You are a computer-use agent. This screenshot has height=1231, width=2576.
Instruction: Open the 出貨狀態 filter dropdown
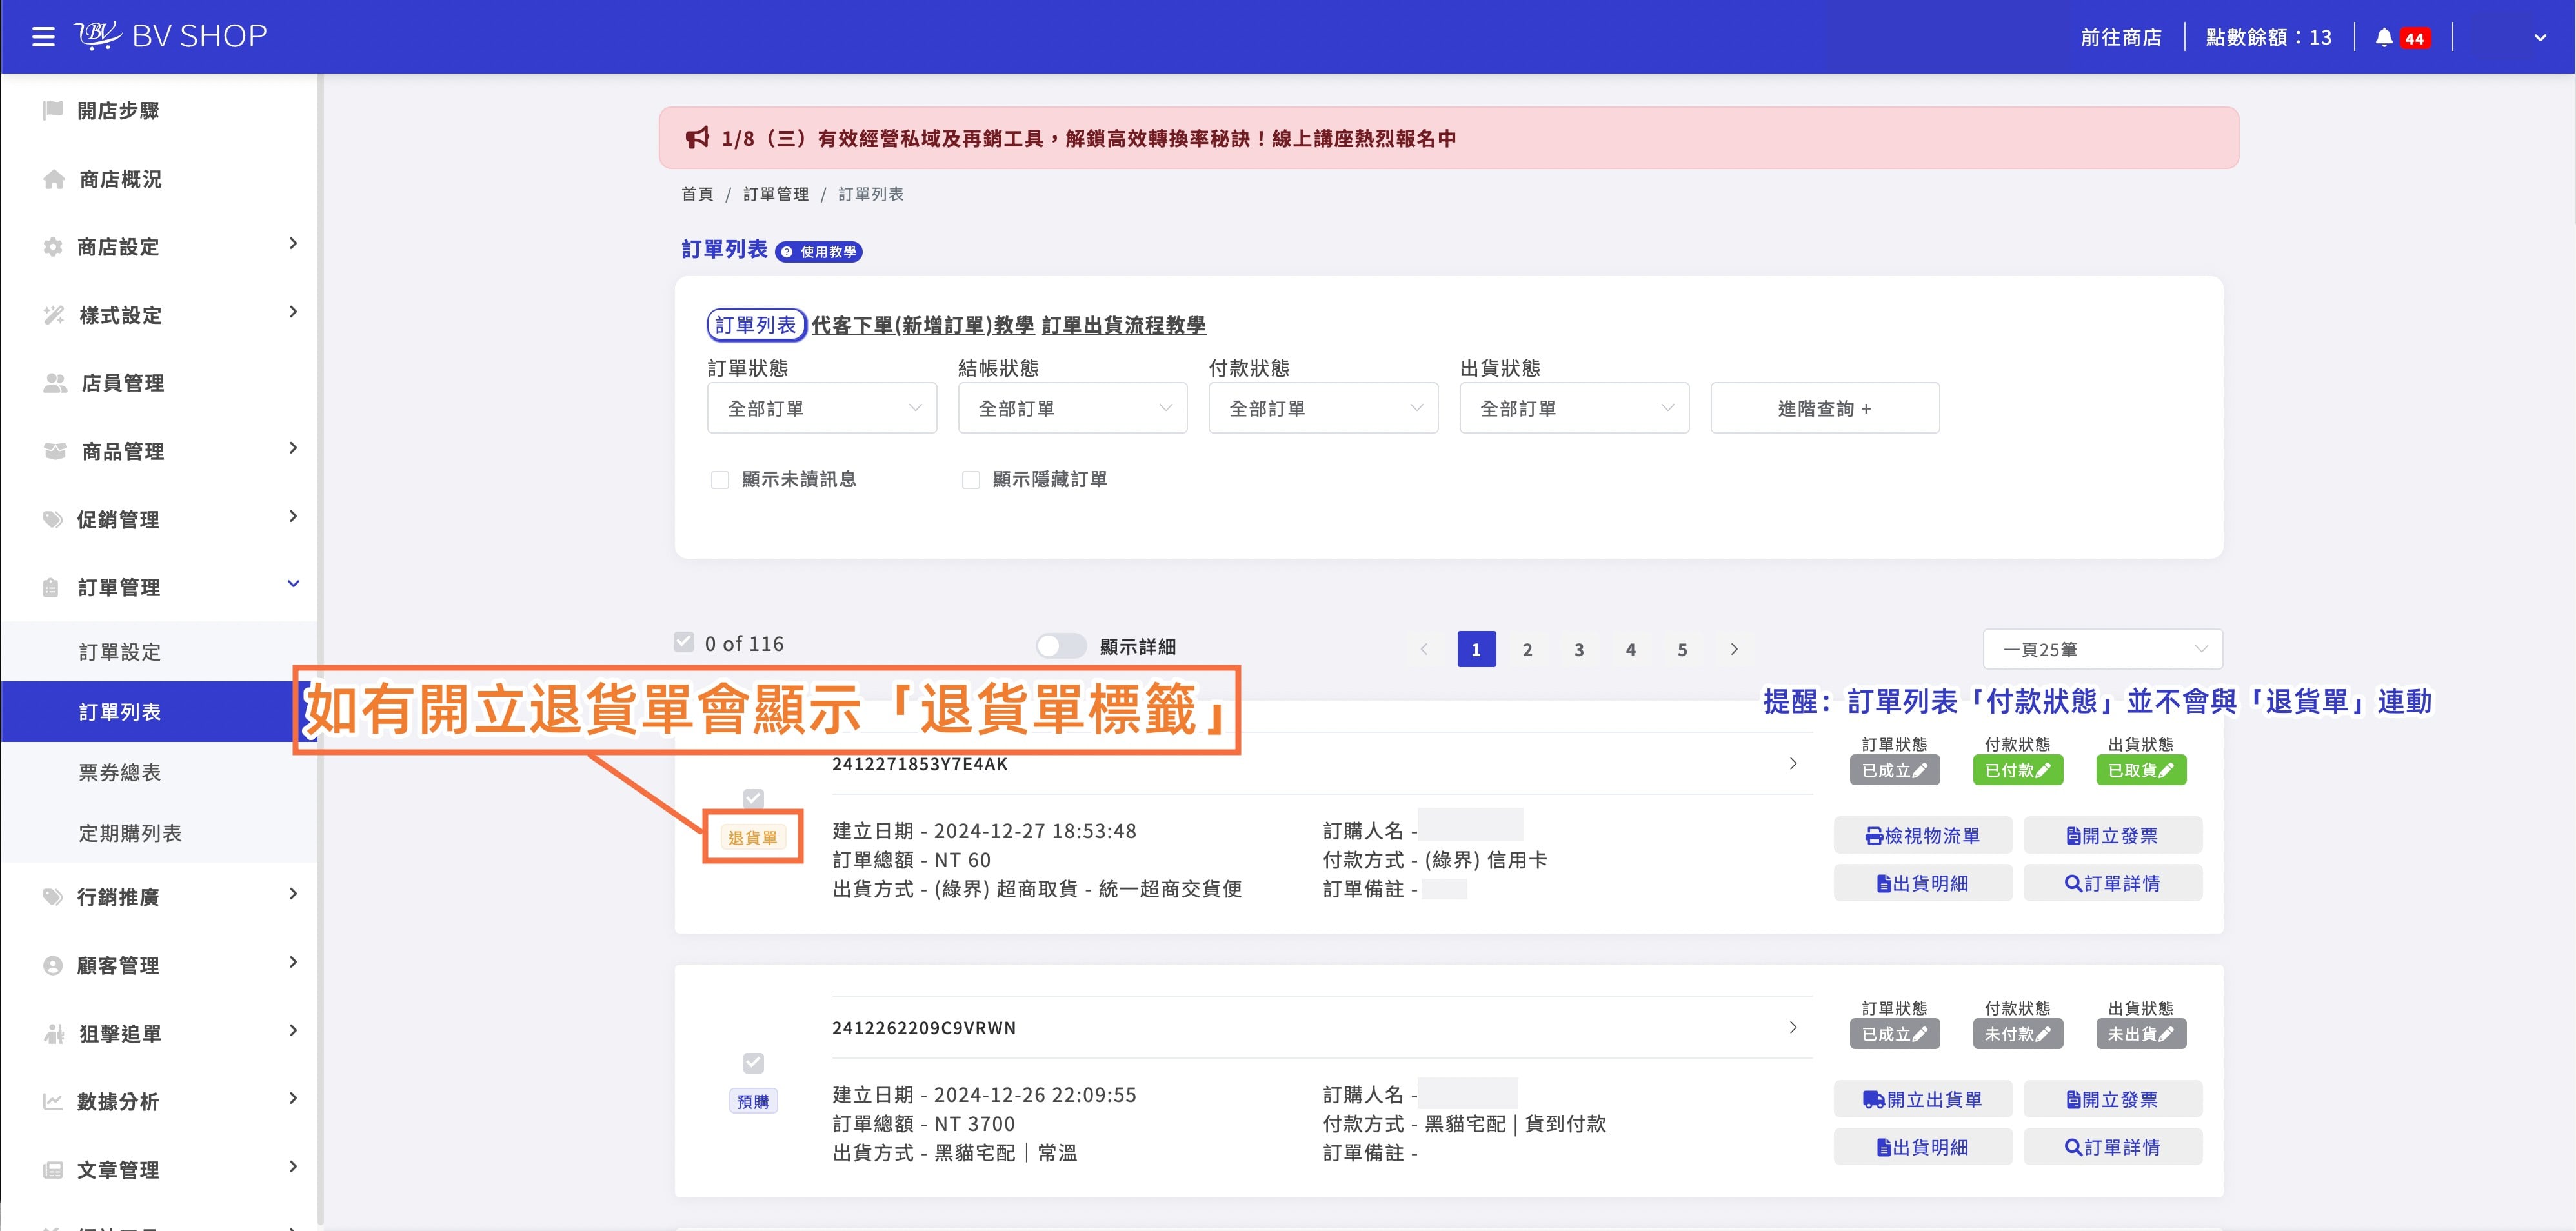pyautogui.click(x=1574, y=408)
